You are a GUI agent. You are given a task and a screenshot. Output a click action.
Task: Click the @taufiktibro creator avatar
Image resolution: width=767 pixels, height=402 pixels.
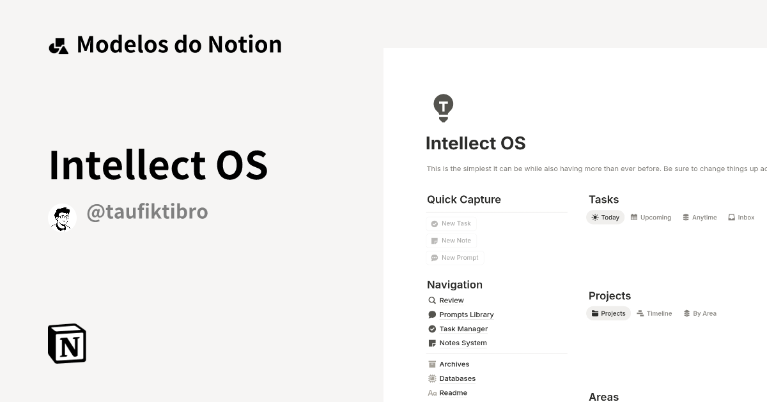pyautogui.click(x=62, y=217)
